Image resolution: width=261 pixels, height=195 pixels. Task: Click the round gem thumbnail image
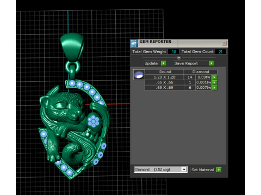click(x=139, y=75)
